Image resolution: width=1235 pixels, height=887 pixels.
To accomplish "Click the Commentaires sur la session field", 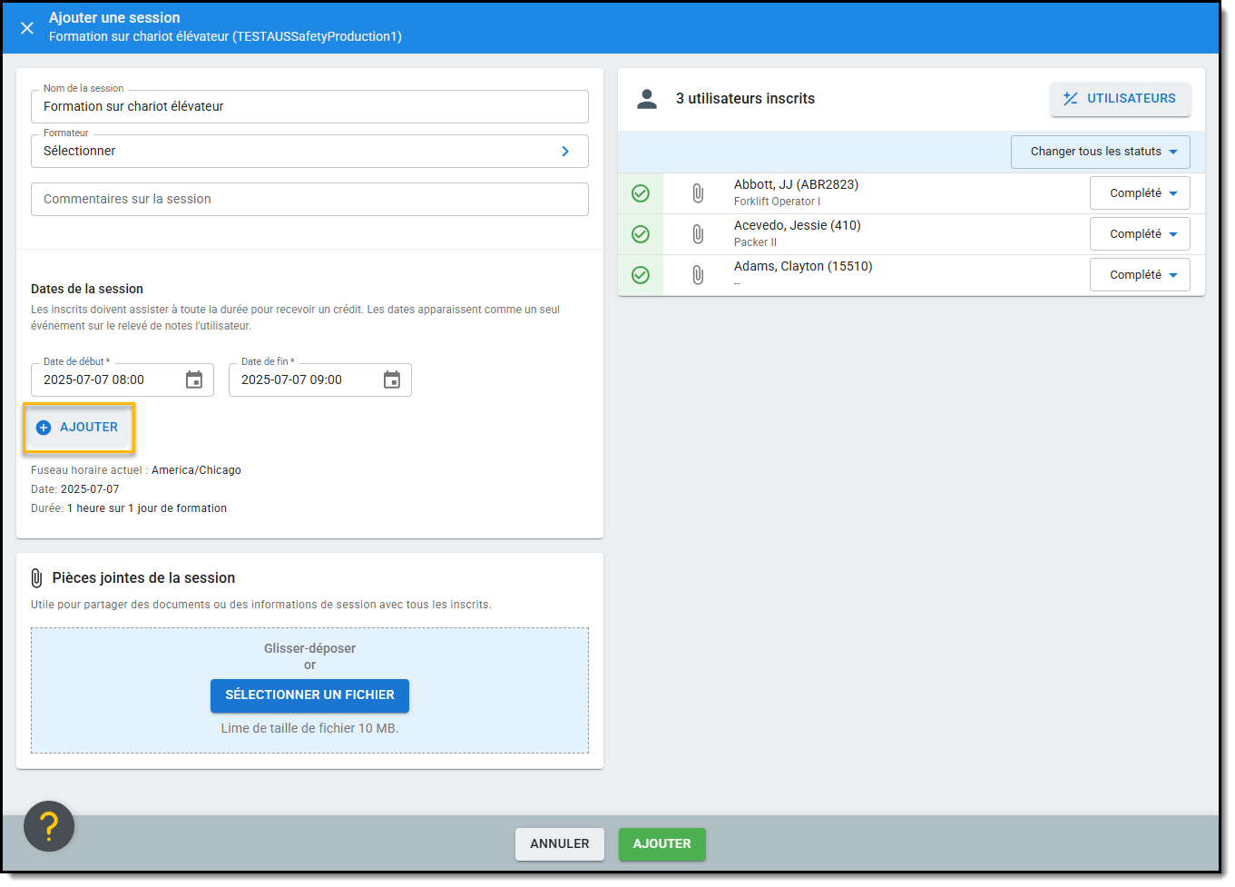I will [309, 200].
